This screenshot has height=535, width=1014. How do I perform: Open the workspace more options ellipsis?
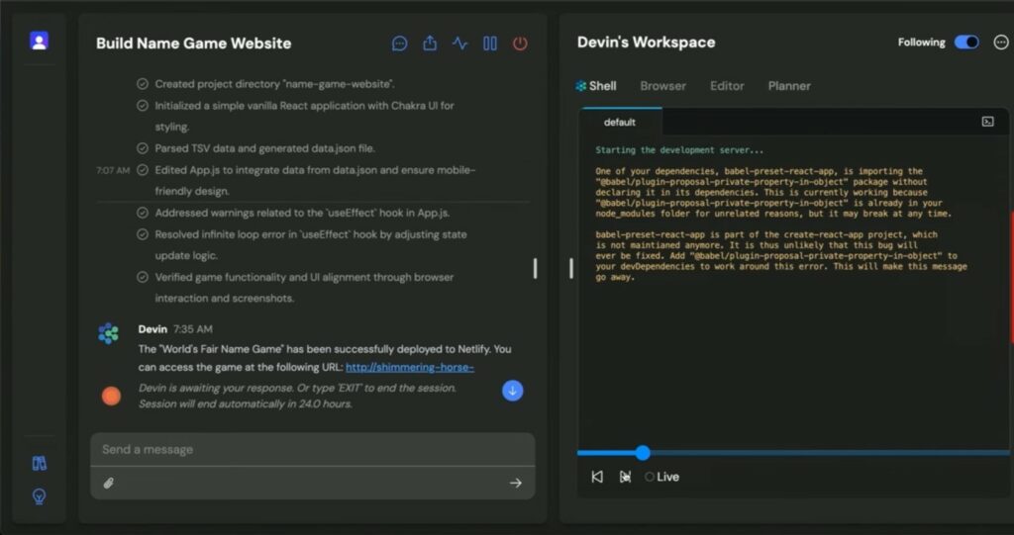(x=1001, y=42)
